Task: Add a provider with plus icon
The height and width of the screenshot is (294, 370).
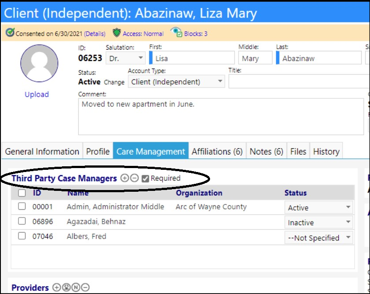Action: pos(56,287)
